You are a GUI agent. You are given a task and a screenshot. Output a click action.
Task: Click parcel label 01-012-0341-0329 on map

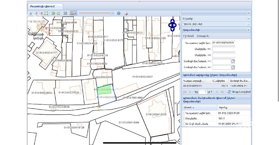pos(156,114)
